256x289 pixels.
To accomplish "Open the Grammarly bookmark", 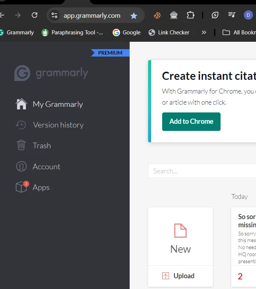I will pyautogui.click(x=17, y=33).
